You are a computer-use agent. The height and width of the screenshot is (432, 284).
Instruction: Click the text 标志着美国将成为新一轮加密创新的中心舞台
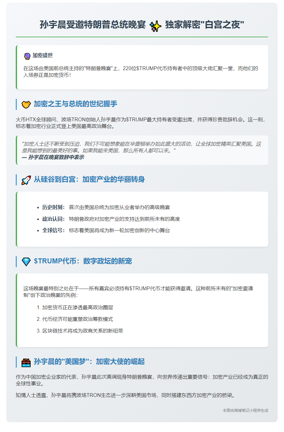click(x=120, y=231)
